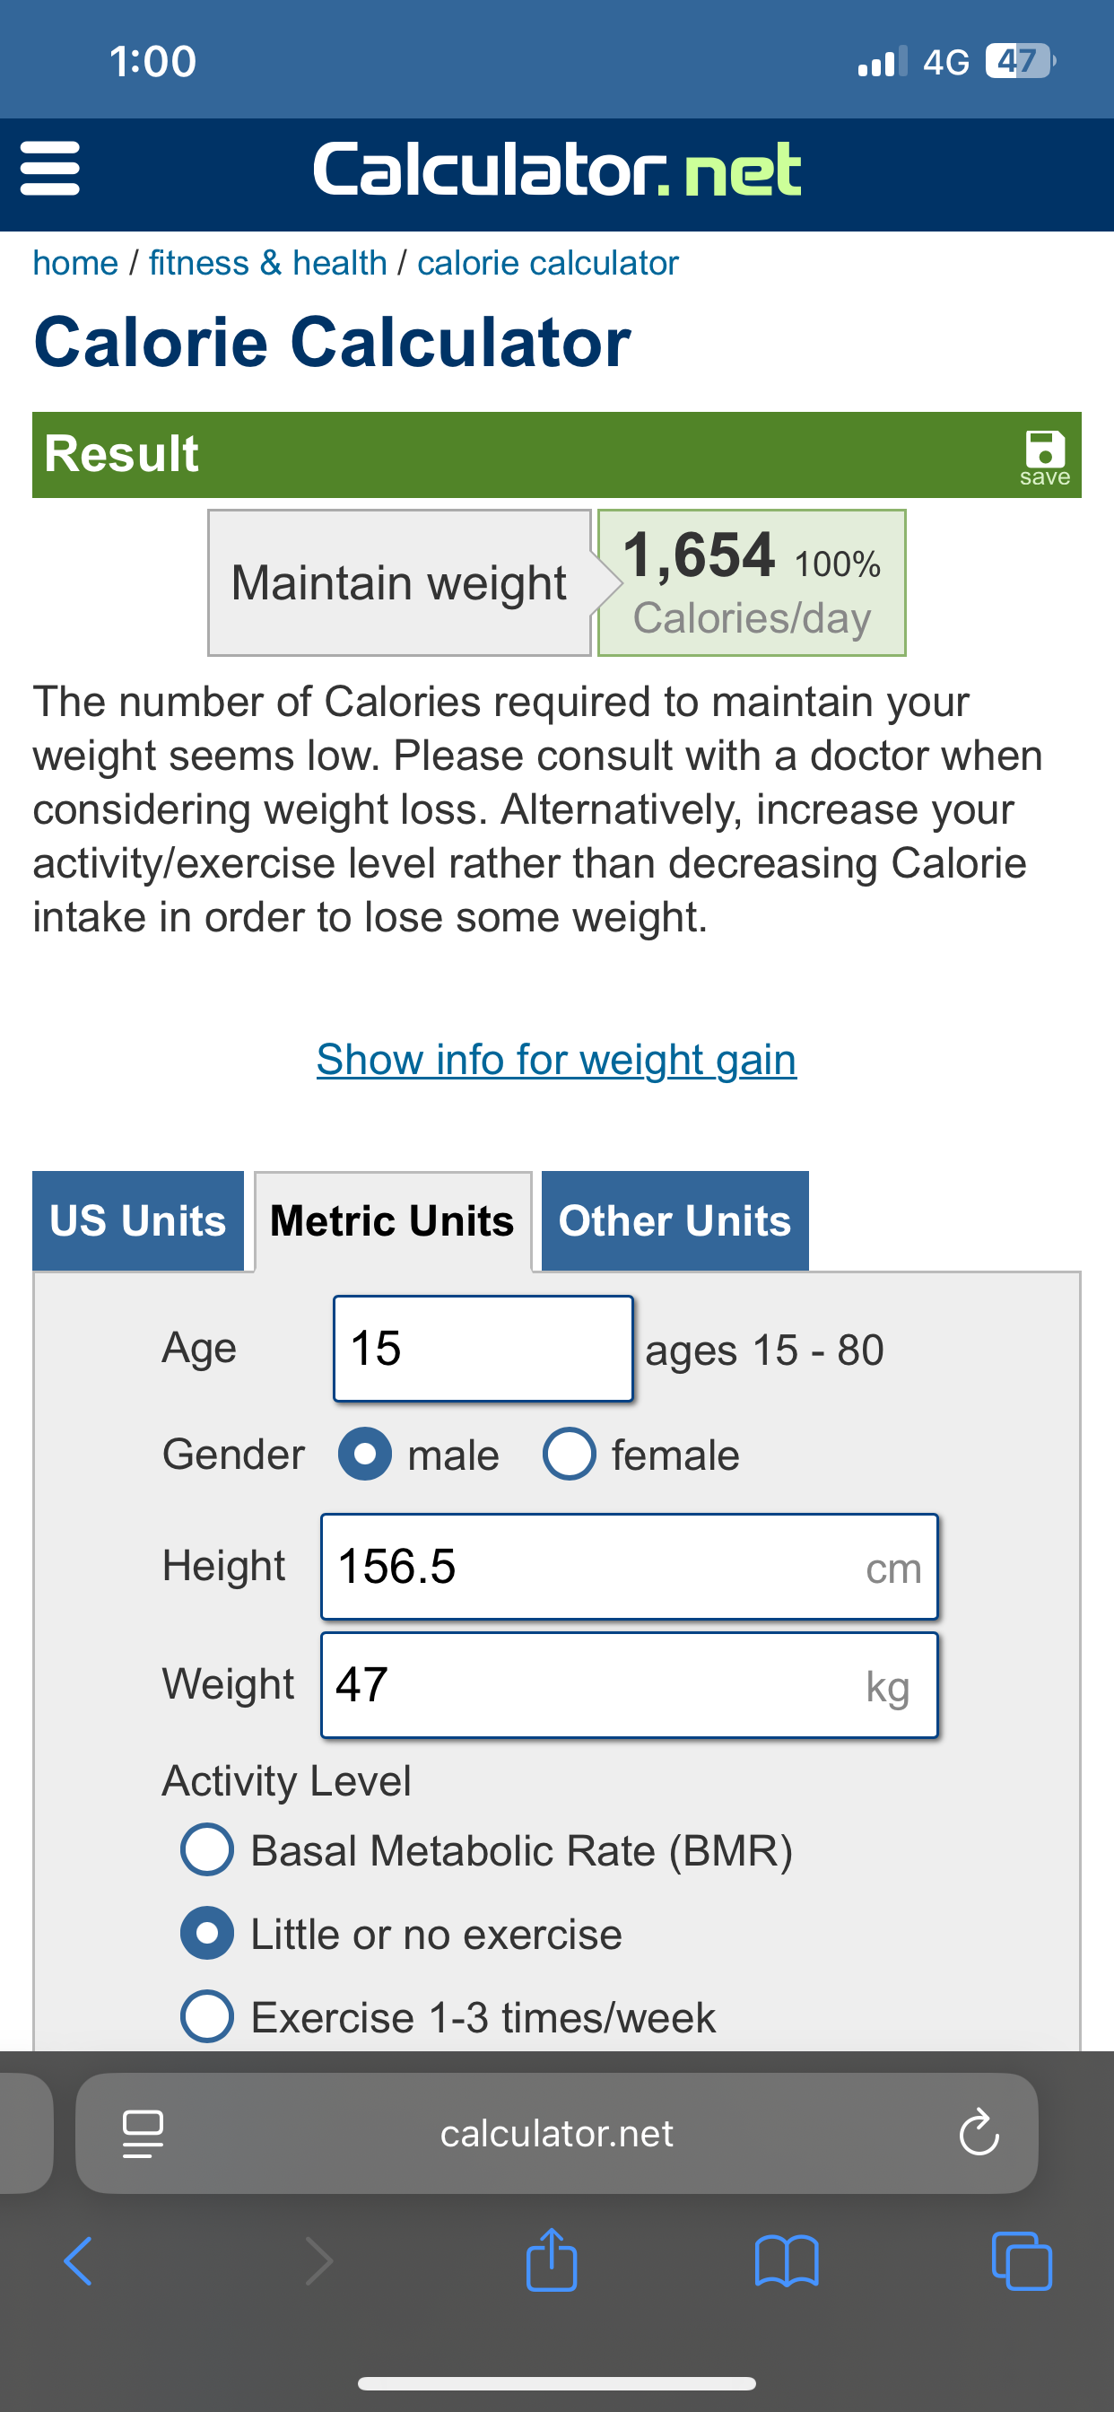The width and height of the screenshot is (1114, 2412).
Task: Open the hamburger menu icon
Action: pyautogui.click(x=49, y=169)
